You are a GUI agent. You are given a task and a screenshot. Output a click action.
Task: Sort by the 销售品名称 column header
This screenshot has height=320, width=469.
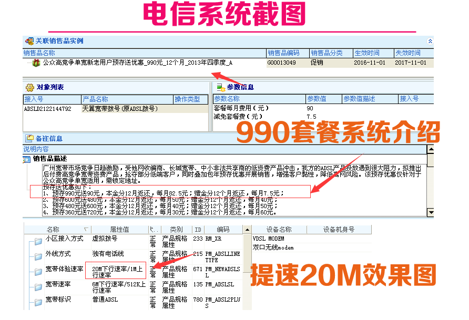(x=145, y=53)
